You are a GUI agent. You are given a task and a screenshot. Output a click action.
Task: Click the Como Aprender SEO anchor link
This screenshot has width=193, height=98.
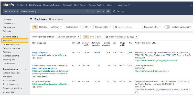click(x=144, y=66)
